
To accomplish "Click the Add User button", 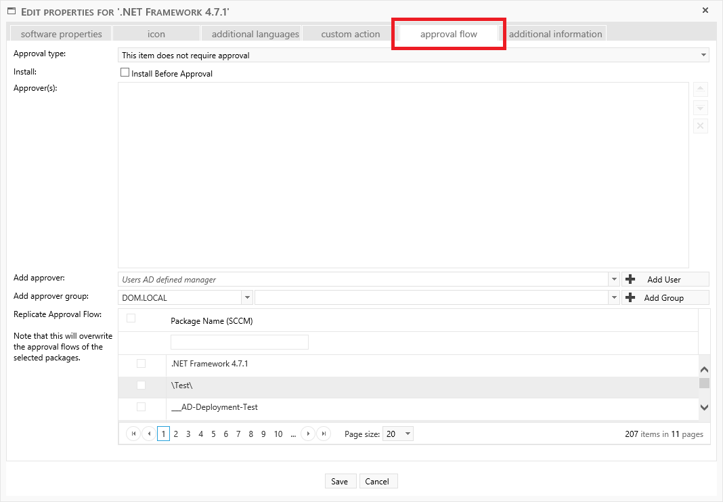I will tap(665, 279).
